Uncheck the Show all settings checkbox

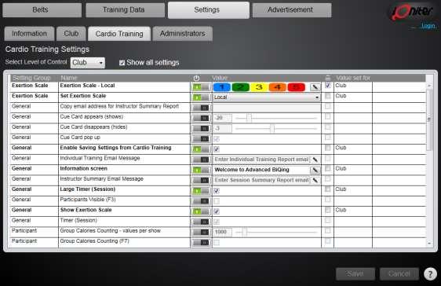[x=122, y=63]
